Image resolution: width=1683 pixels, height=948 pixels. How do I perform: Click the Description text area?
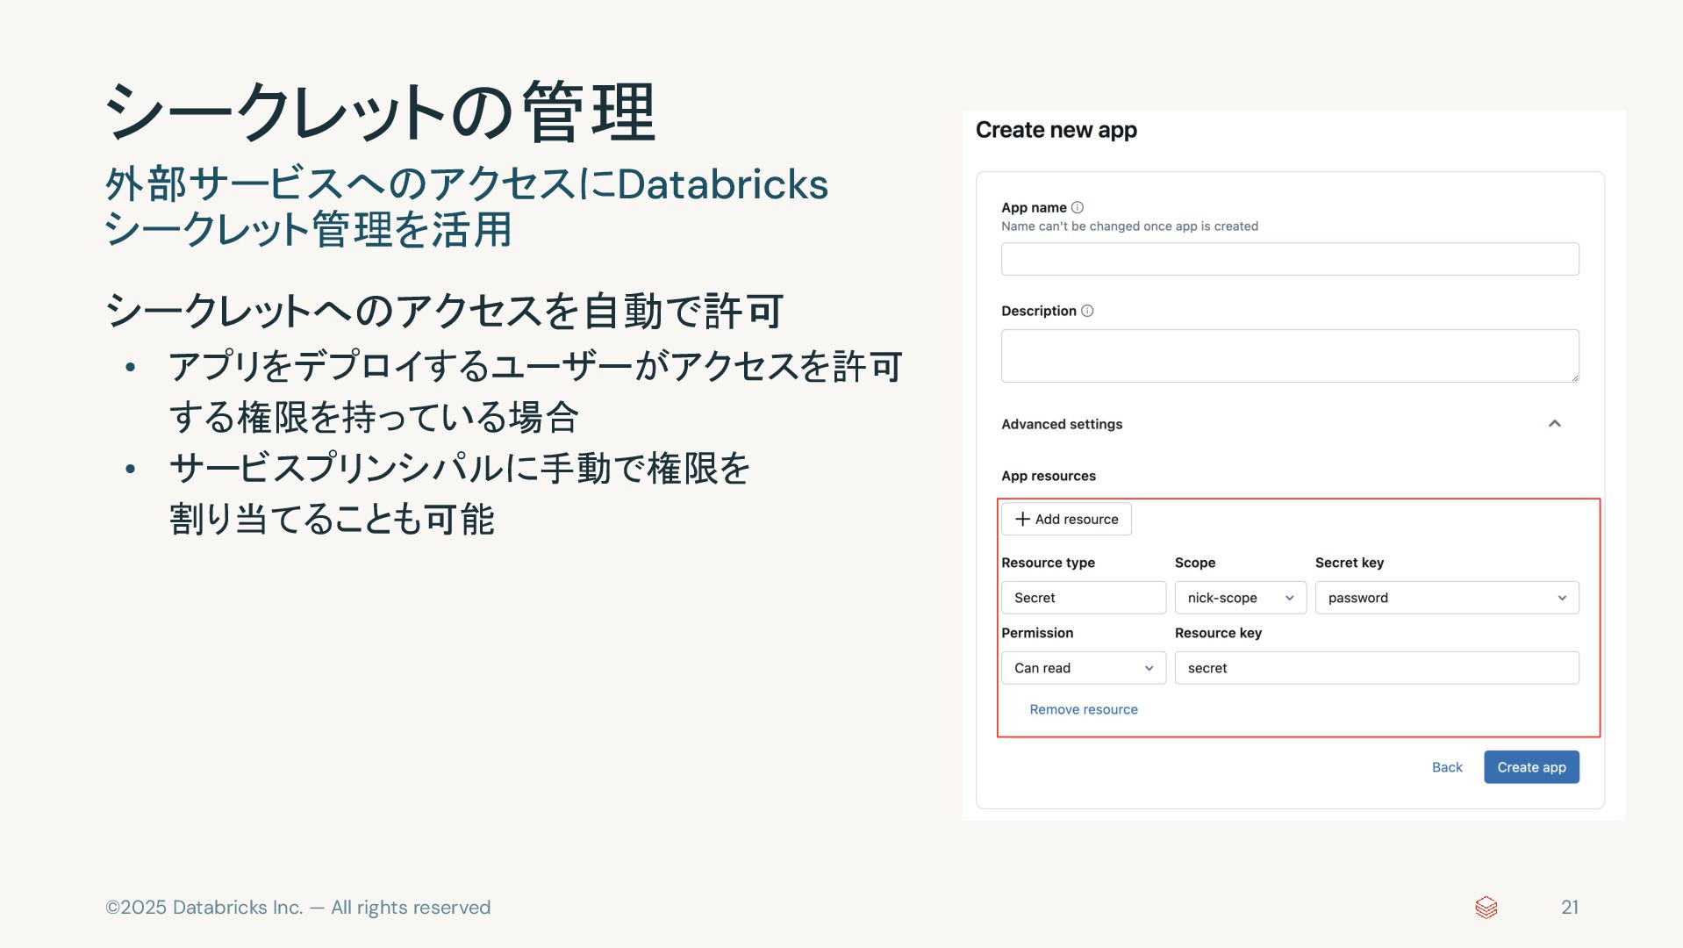[x=1290, y=355]
